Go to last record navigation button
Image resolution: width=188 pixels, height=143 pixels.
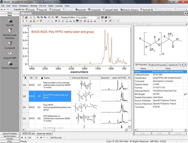(41, 137)
